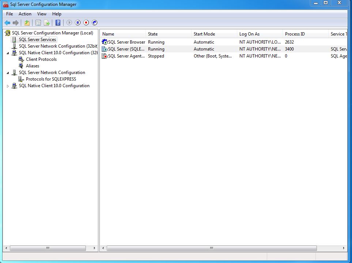Start the service with the Play toolbar icon
The width and height of the screenshot is (352, 263).
(x=69, y=22)
